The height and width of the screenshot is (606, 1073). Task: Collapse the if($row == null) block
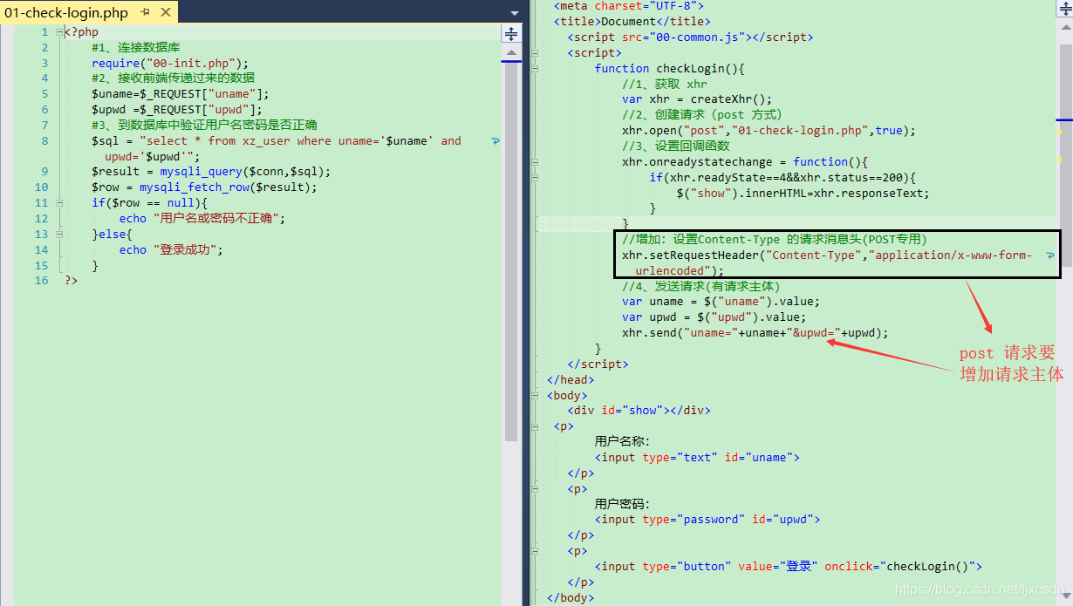click(x=60, y=203)
